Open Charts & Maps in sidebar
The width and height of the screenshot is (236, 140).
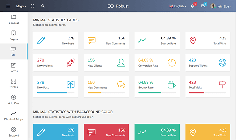coord(14,116)
